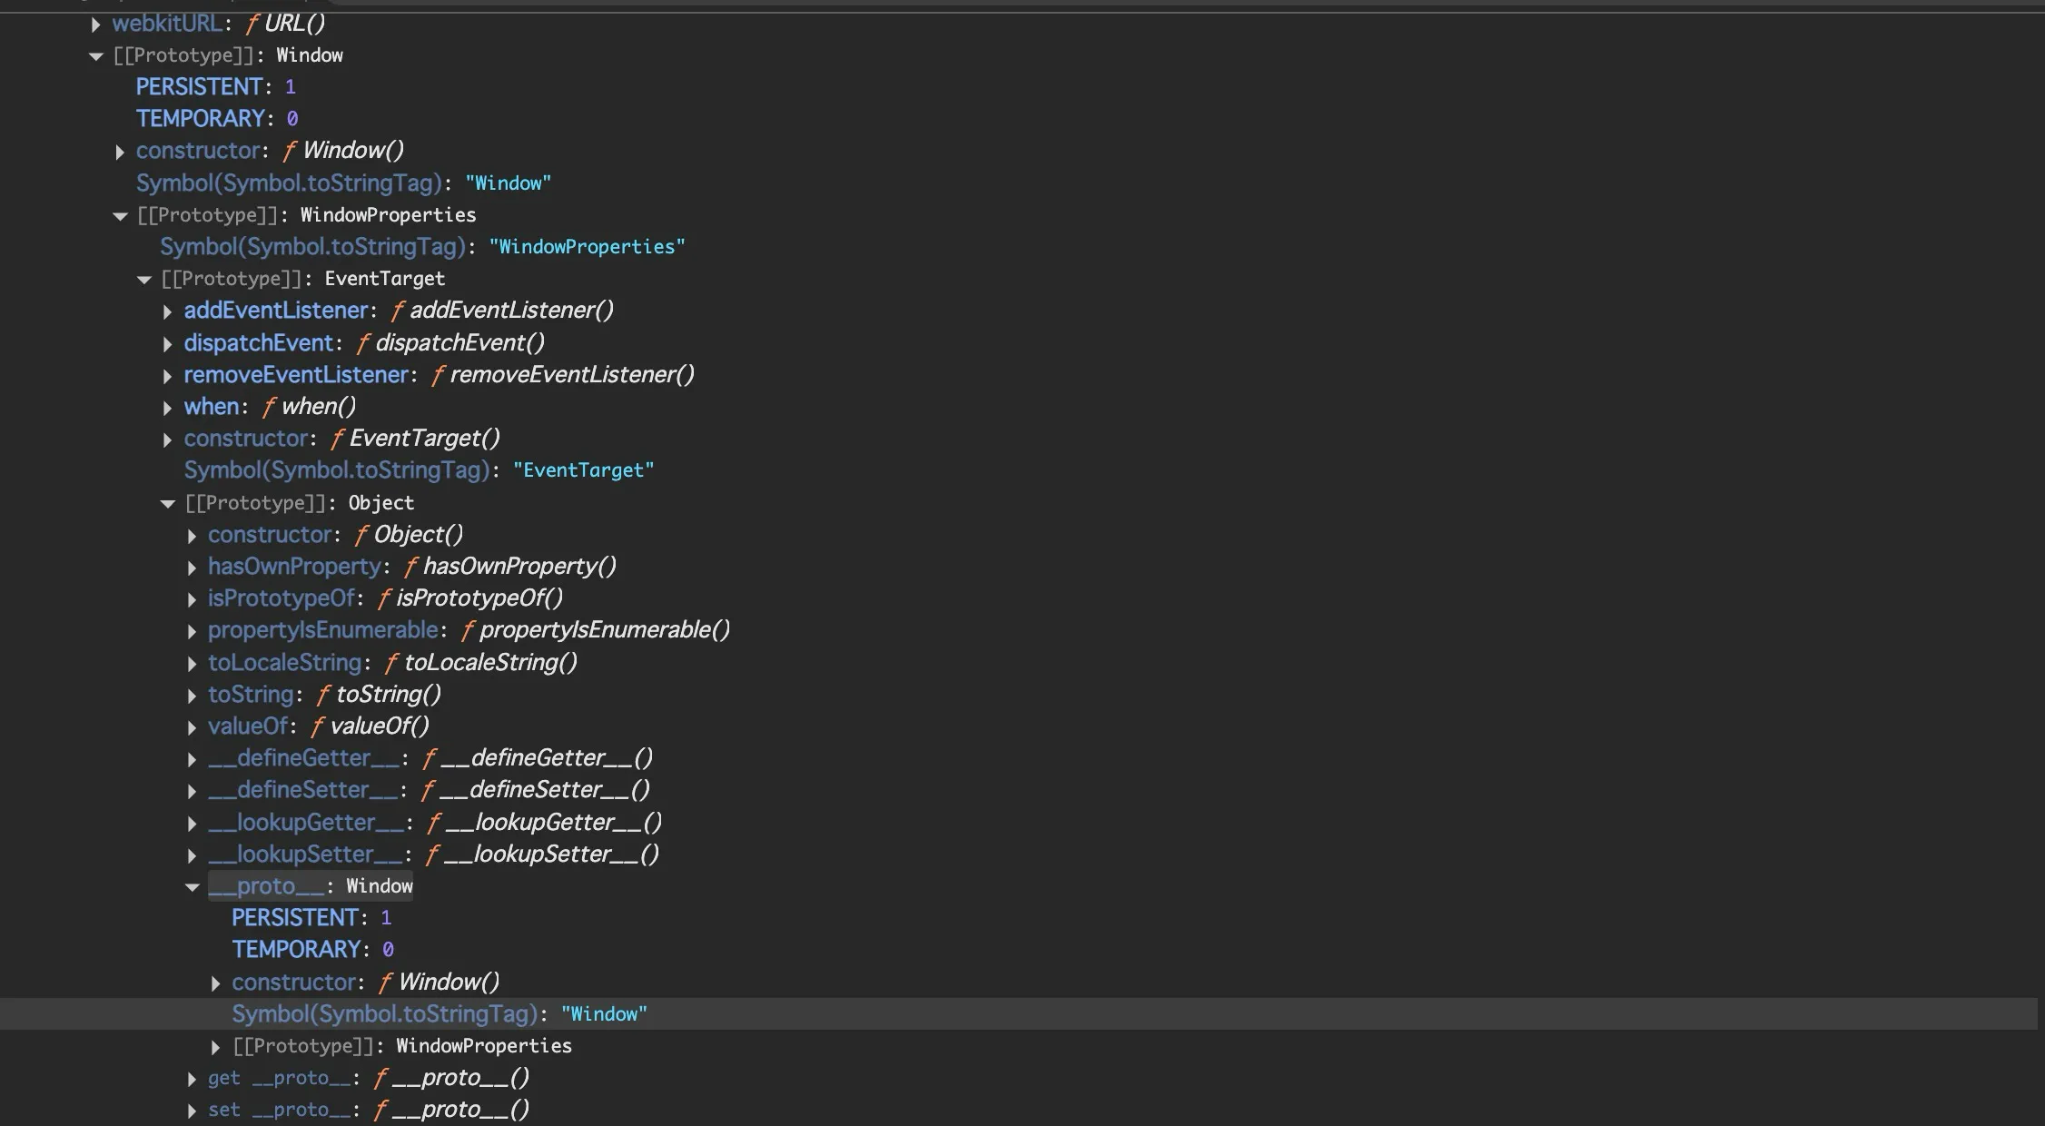This screenshot has height=1126, width=2045.
Task: Collapse the Object prototype node
Action: [167, 504]
